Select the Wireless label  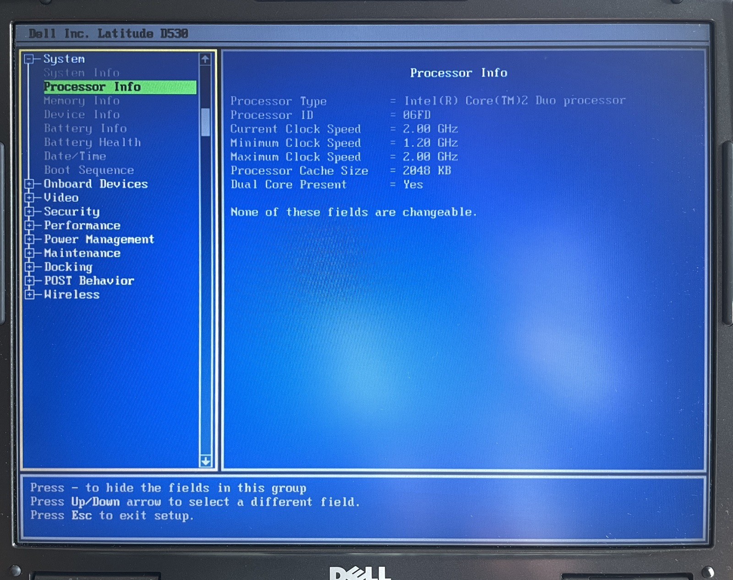coord(71,295)
